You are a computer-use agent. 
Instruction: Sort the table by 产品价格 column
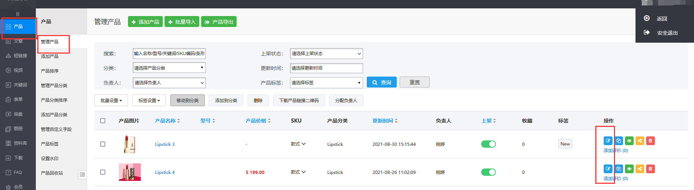[x=258, y=121]
